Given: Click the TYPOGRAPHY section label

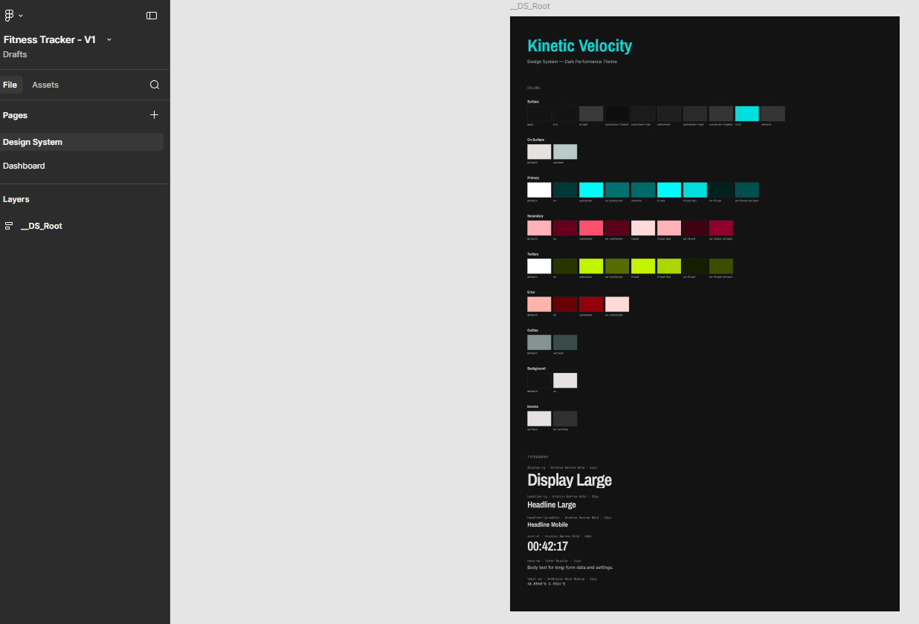Looking at the screenshot, I should coord(538,457).
